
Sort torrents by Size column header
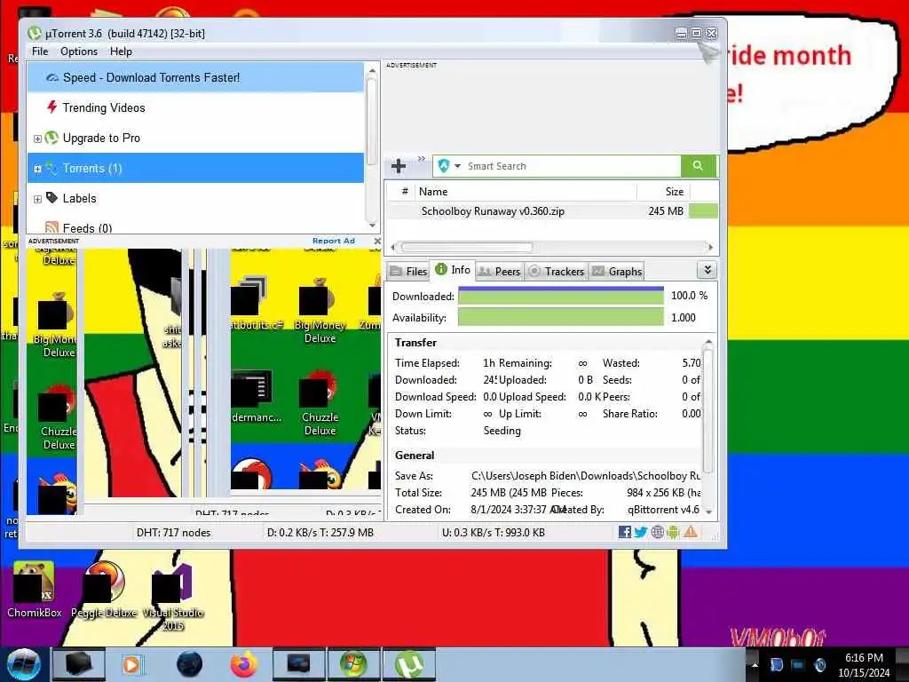(x=664, y=192)
